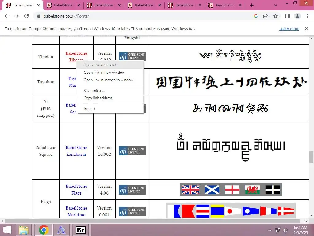
Task: Choose Copy link address
Action: click(110, 98)
